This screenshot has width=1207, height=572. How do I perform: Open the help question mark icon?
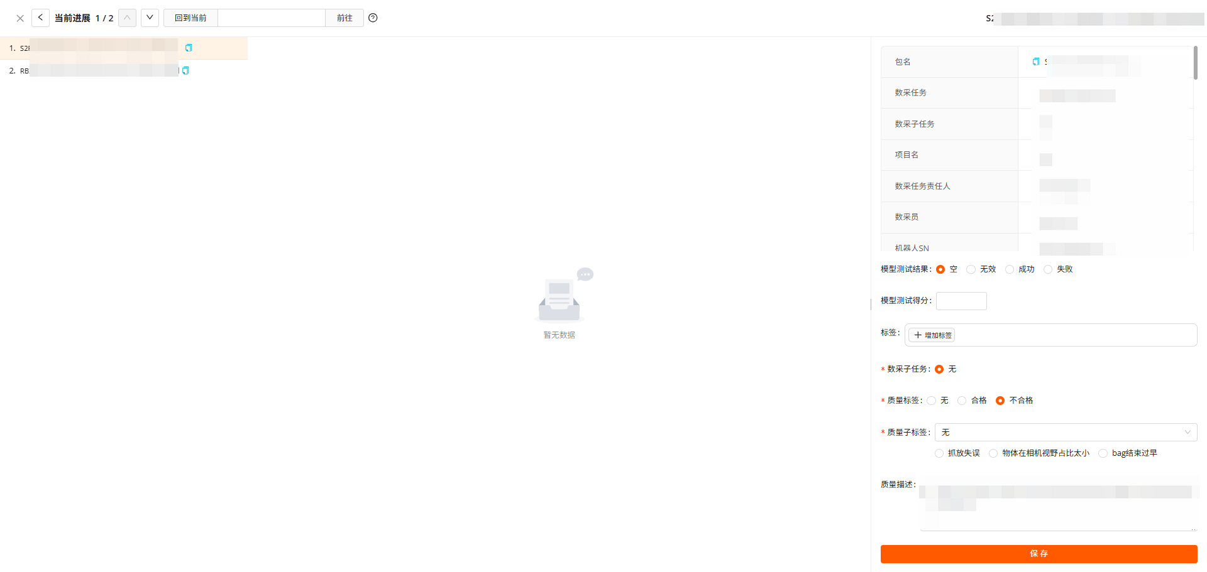tap(373, 18)
